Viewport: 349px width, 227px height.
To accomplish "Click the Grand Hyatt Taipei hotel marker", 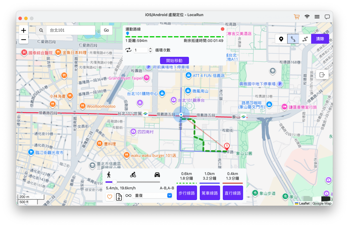I will pos(147,78).
